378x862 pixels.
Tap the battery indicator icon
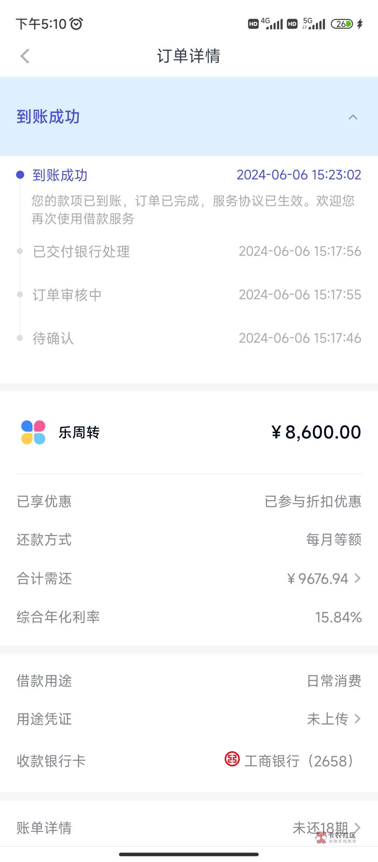pos(342,24)
